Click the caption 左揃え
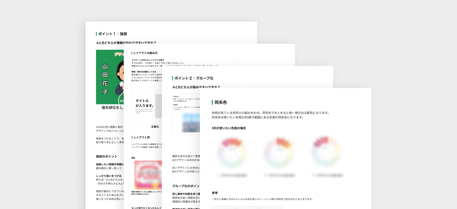 click(x=155, y=127)
